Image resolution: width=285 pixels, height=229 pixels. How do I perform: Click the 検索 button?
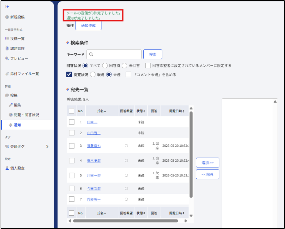(153, 54)
